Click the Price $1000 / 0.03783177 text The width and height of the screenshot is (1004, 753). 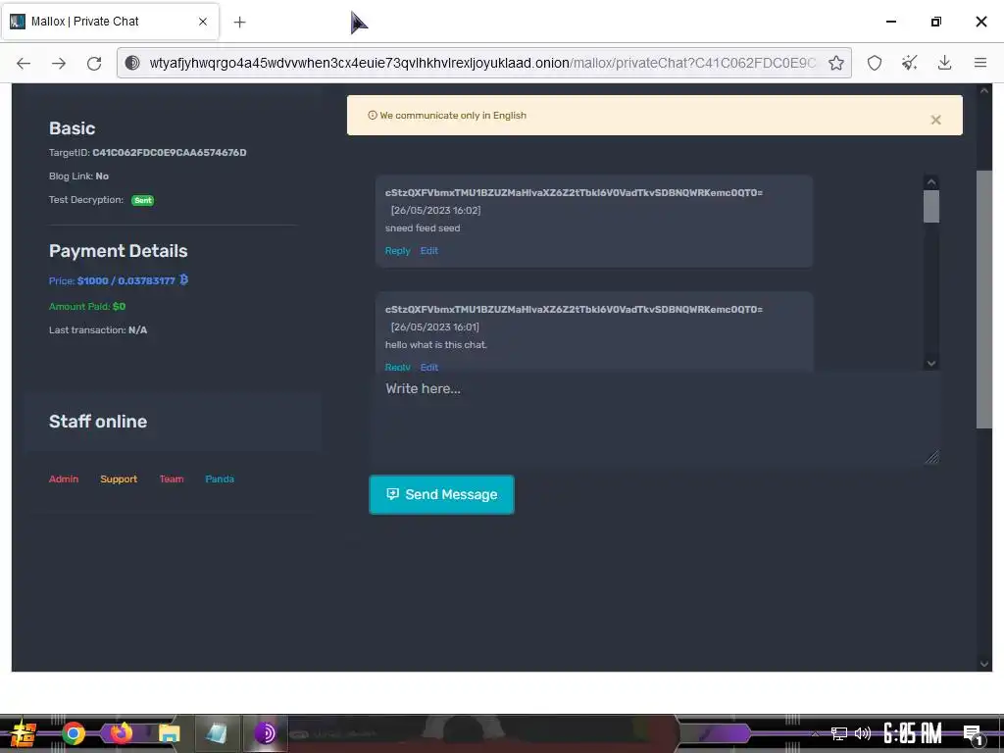click(x=112, y=280)
